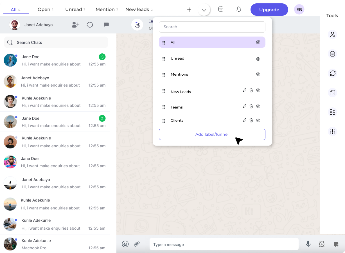This screenshot has height=253, width=345.
Task: Click the drag handle of the Clients label
Action: pos(164,121)
